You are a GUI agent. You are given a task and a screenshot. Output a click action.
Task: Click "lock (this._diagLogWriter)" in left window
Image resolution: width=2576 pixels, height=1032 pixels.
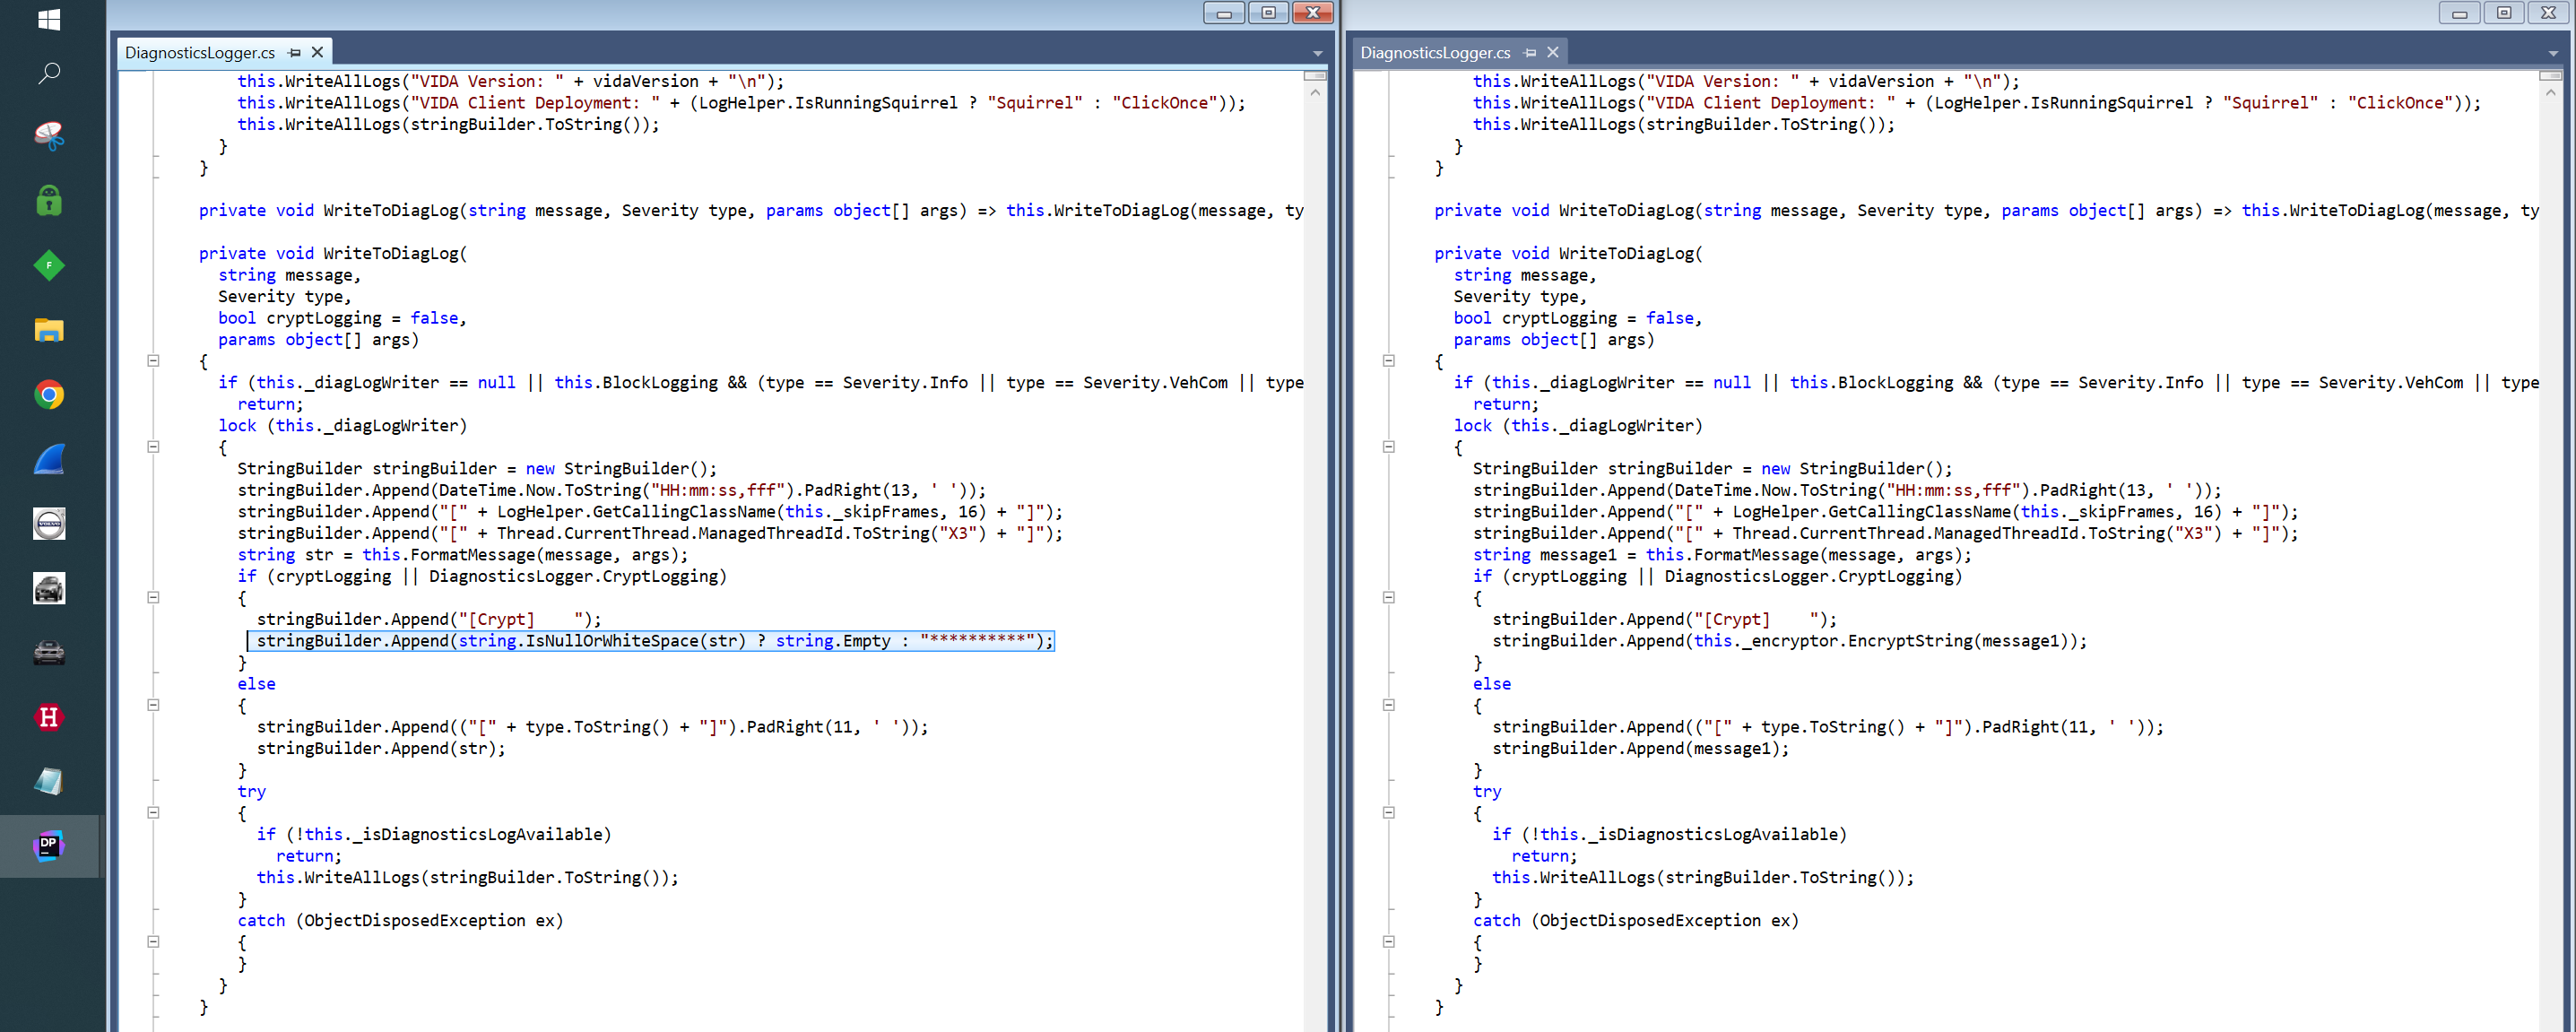[x=343, y=426]
